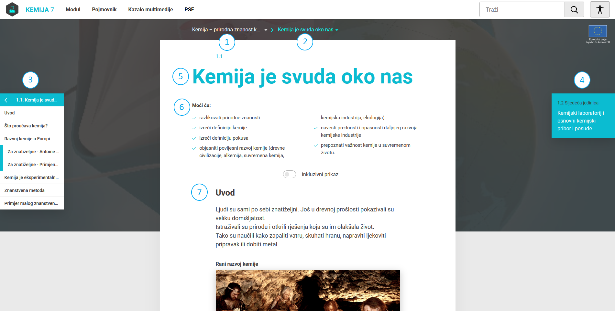Screen dimensions: 615x311
Task: Click the Moći ću: label
Action: (x=201, y=105)
